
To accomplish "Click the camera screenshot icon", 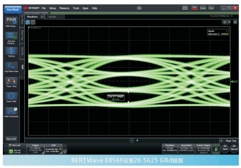I will pyautogui.click(x=139, y=8).
